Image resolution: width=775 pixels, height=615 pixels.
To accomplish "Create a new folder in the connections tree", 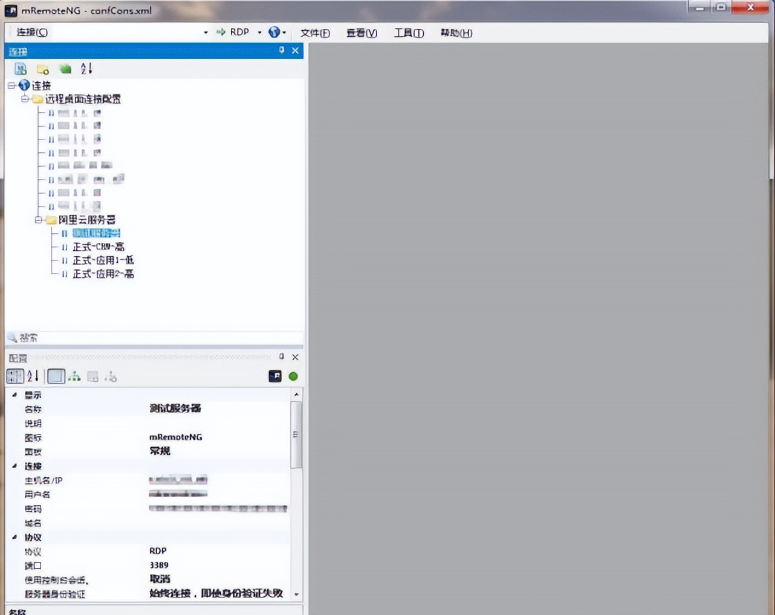I will (42, 68).
